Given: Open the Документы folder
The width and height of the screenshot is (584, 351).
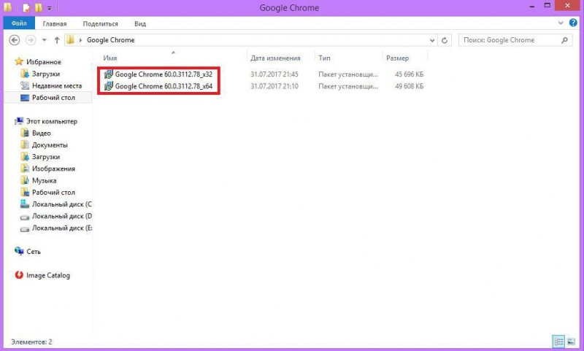Looking at the screenshot, I should click(x=50, y=145).
